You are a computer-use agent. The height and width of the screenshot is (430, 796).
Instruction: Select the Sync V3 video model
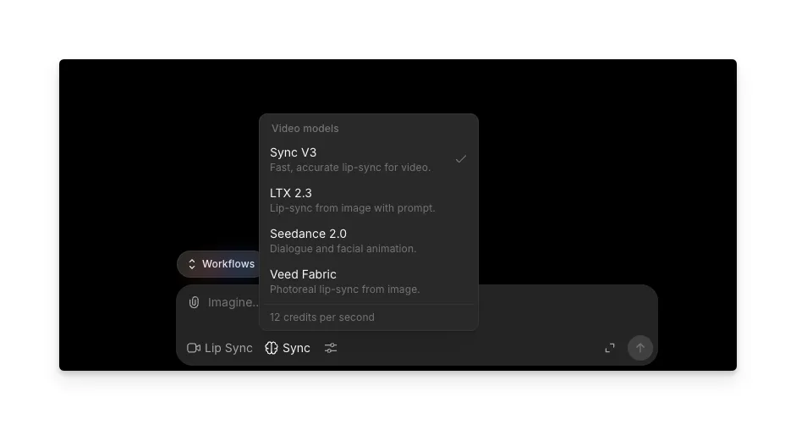369,160
